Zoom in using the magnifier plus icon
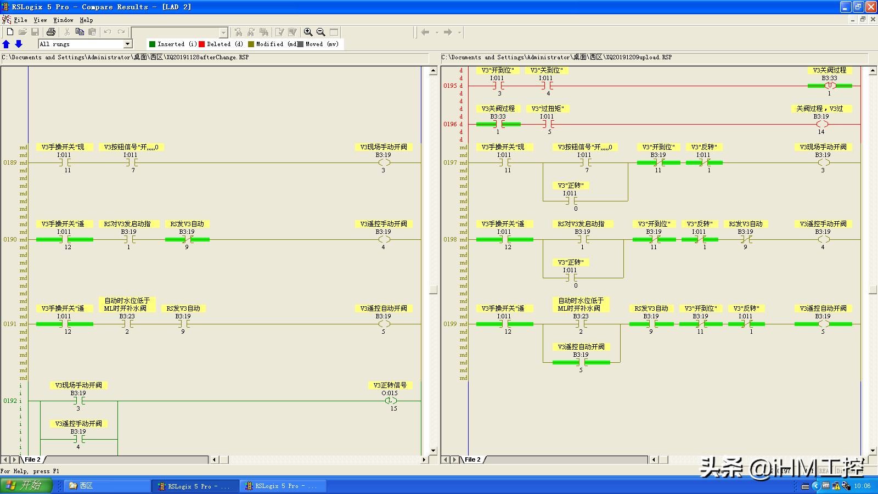This screenshot has height=494, width=878. click(308, 32)
